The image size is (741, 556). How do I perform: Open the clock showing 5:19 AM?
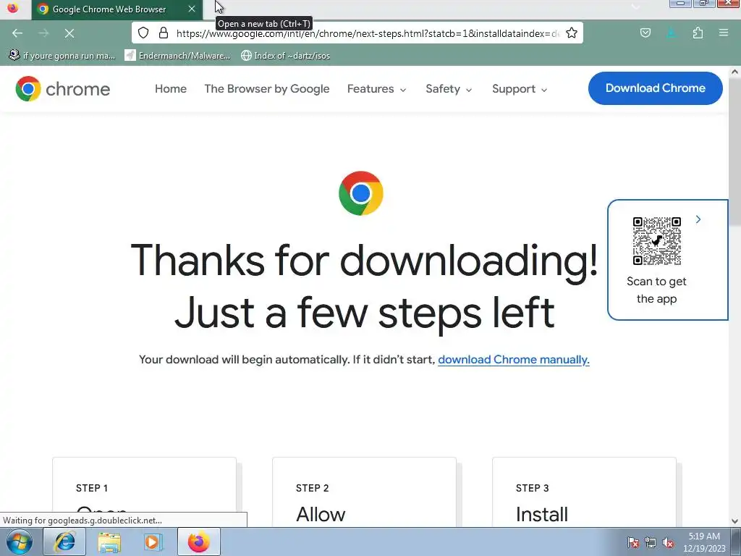click(703, 542)
